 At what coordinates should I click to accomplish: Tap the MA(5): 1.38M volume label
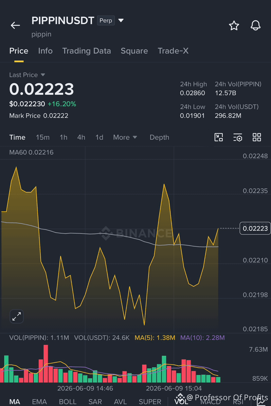coord(155,337)
